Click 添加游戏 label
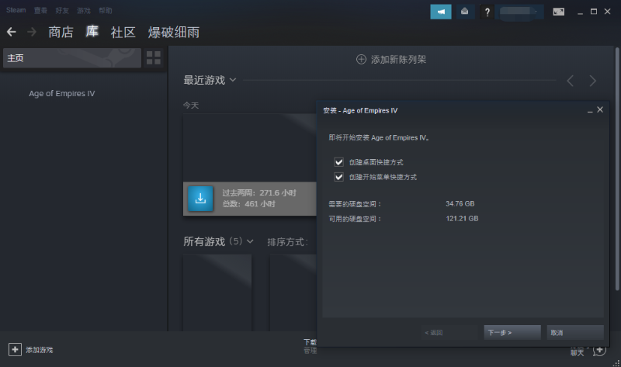 pyautogui.click(x=40, y=350)
